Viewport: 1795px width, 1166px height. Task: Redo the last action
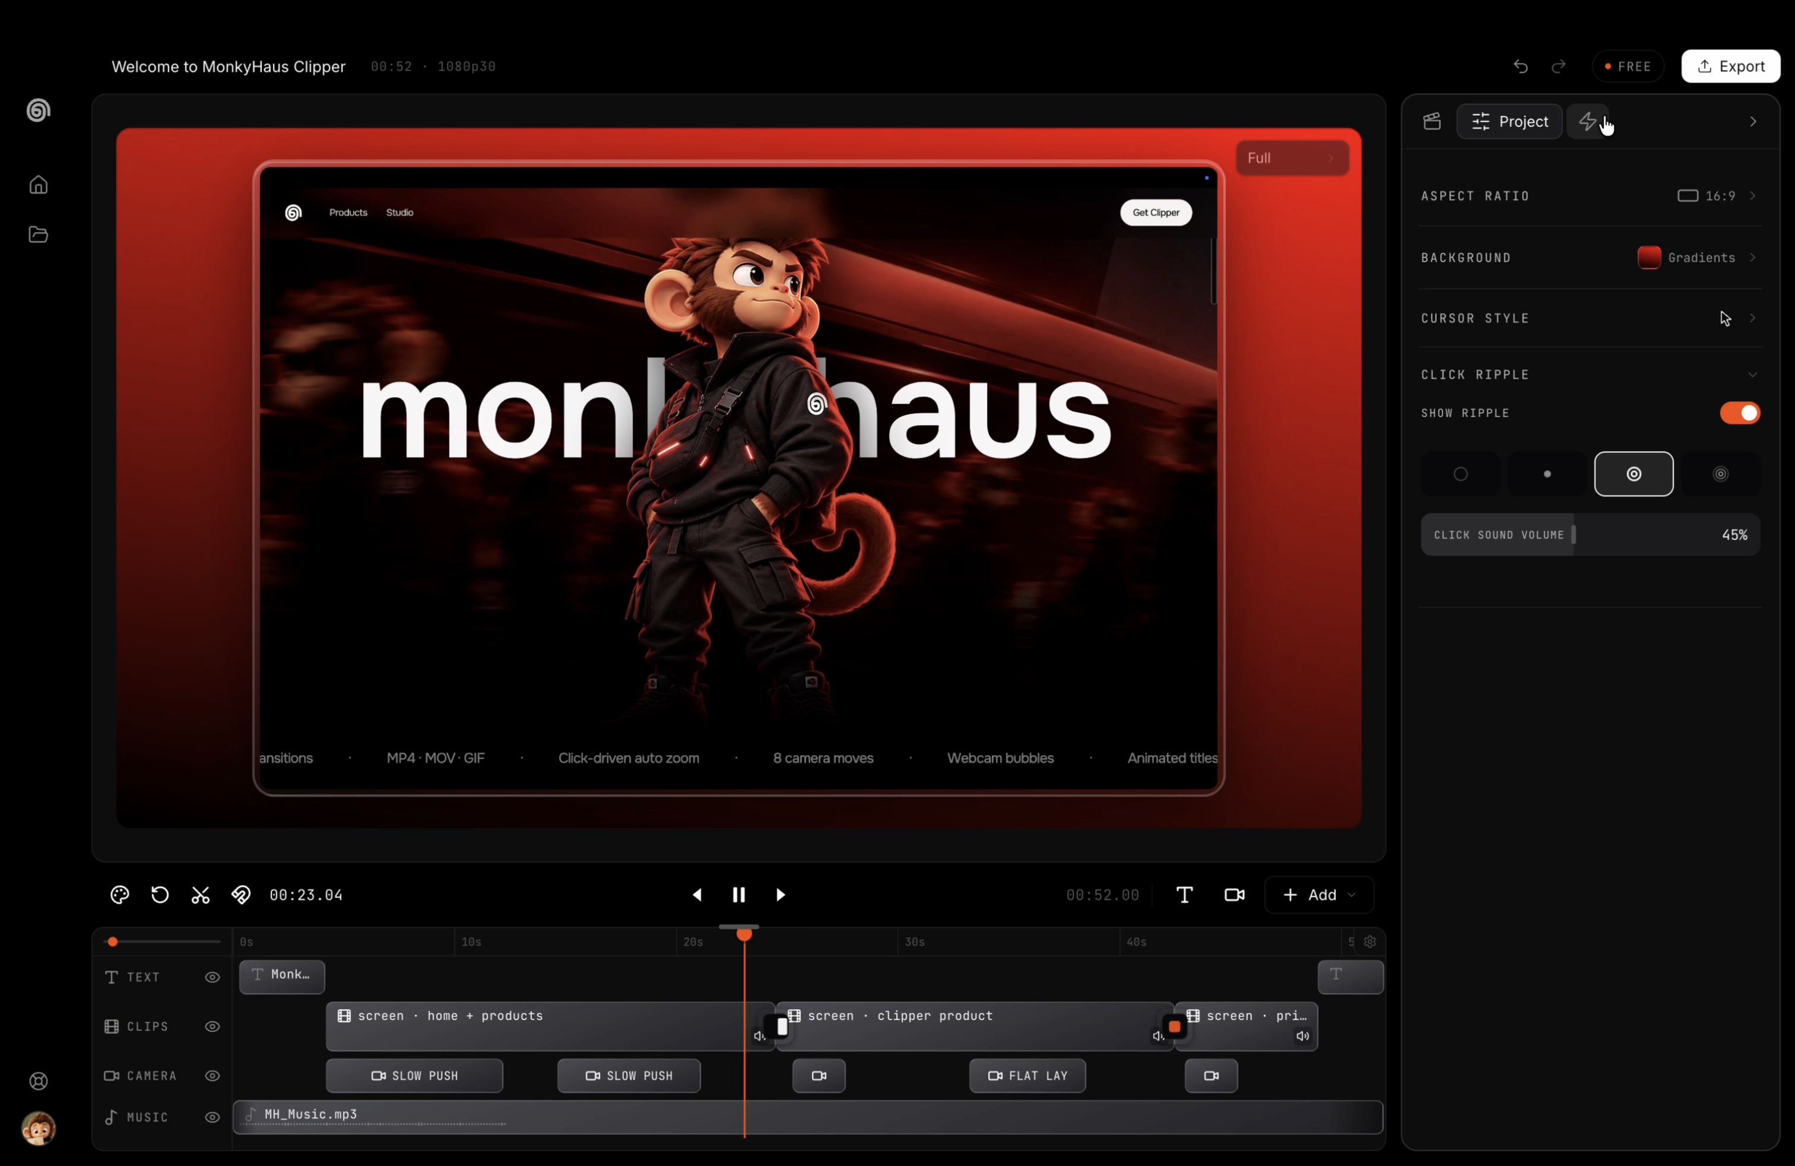tap(1558, 66)
